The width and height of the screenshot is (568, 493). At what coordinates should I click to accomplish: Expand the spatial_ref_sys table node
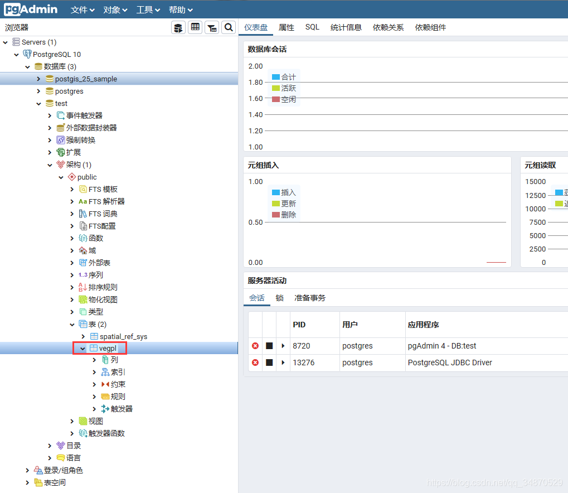83,336
